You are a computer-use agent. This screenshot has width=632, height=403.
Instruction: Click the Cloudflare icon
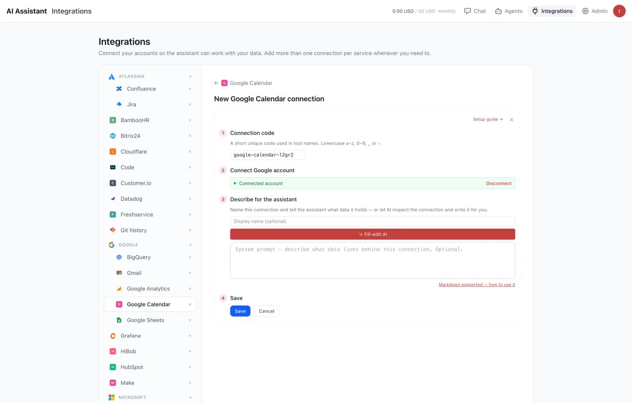[113, 152]
